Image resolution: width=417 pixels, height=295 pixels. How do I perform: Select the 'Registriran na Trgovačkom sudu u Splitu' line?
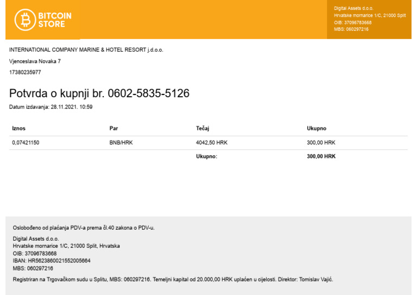click(x=173, y=280)
